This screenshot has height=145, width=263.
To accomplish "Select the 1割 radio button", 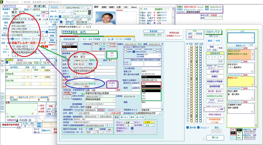I will click(101, 44).
